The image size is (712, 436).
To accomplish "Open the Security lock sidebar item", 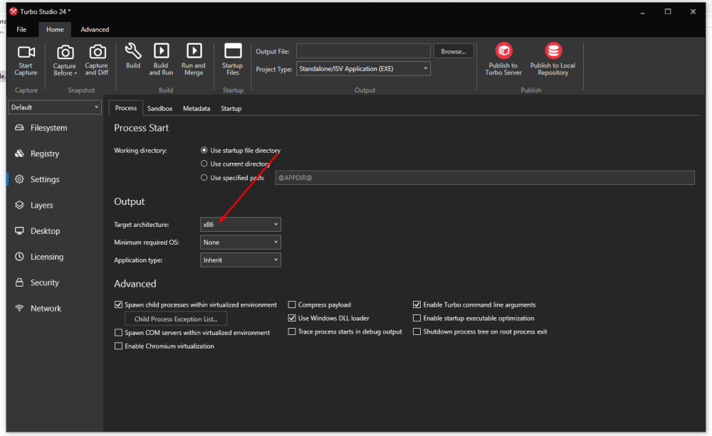I will pyautogui.click(x=55, y=283).
